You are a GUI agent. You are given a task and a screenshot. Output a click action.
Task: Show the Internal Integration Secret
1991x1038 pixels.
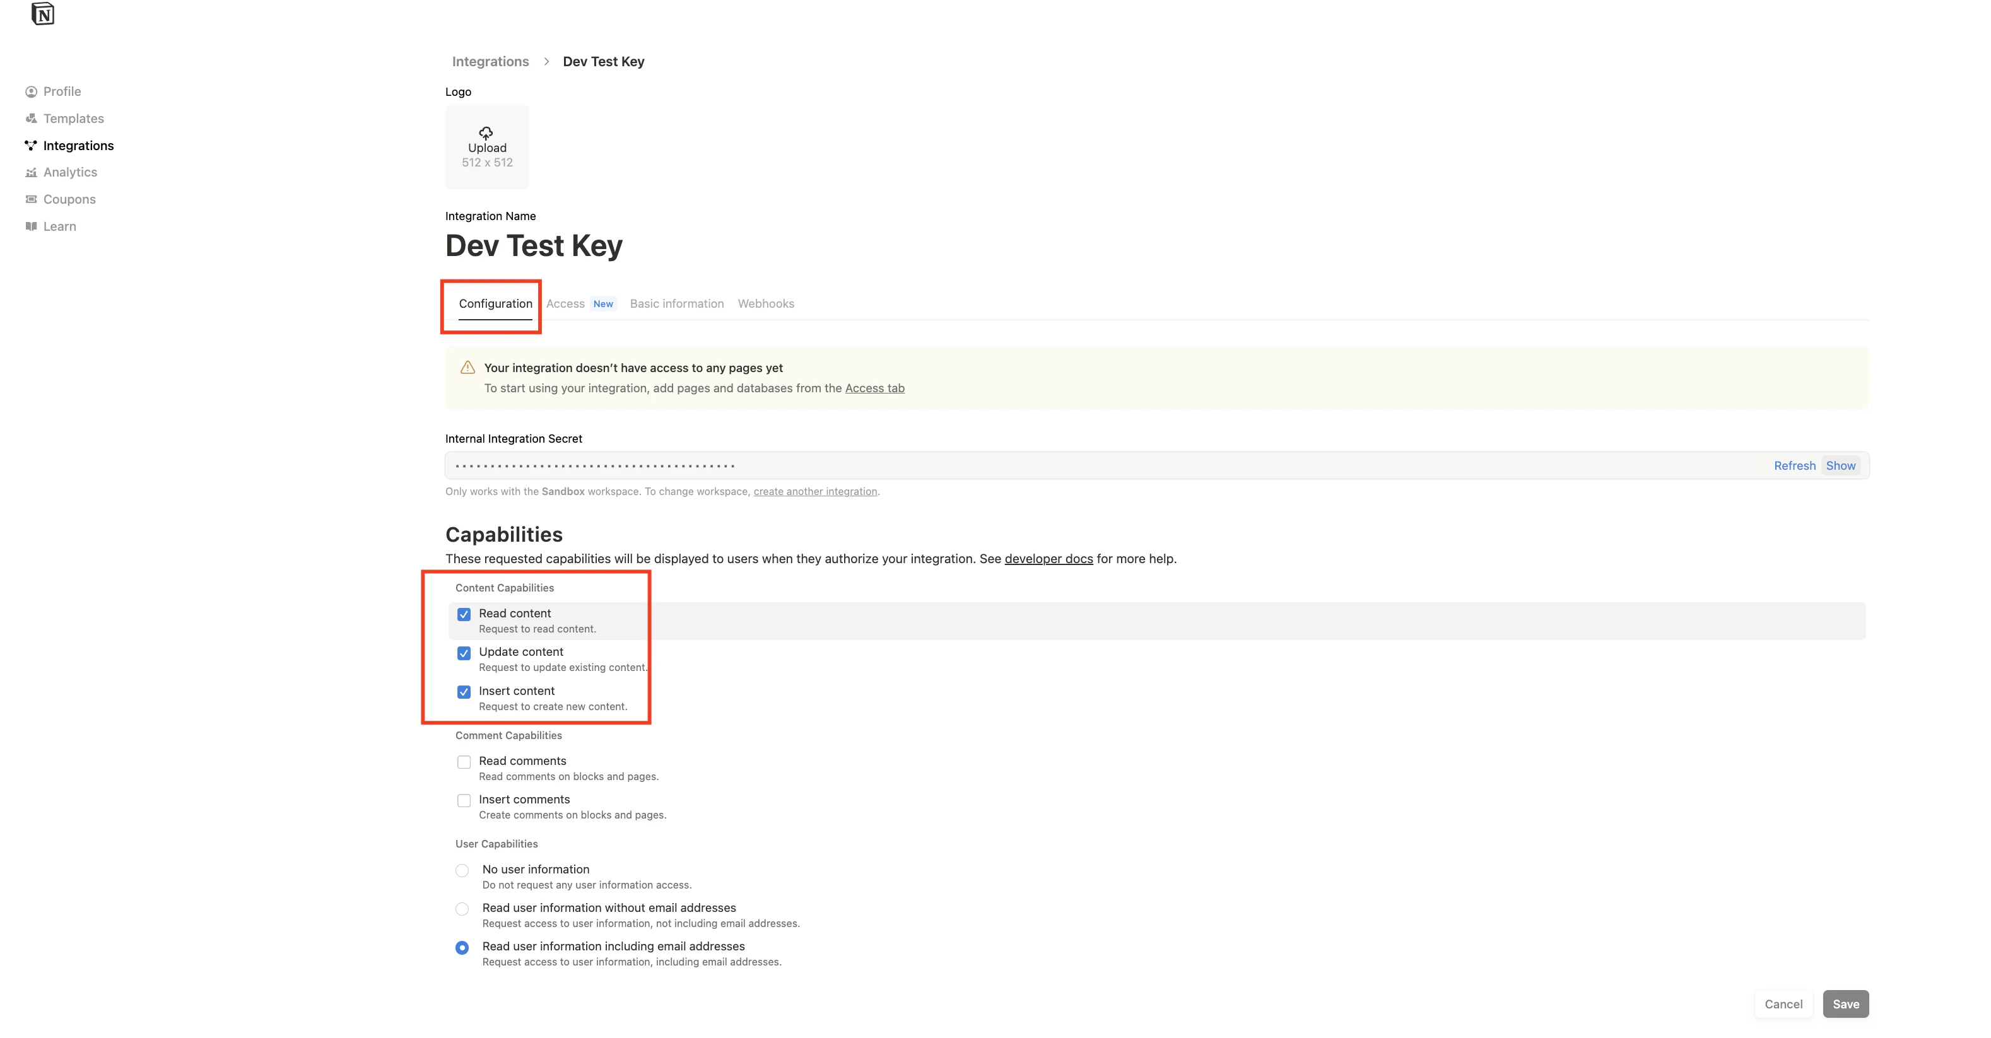point(1841,465)
